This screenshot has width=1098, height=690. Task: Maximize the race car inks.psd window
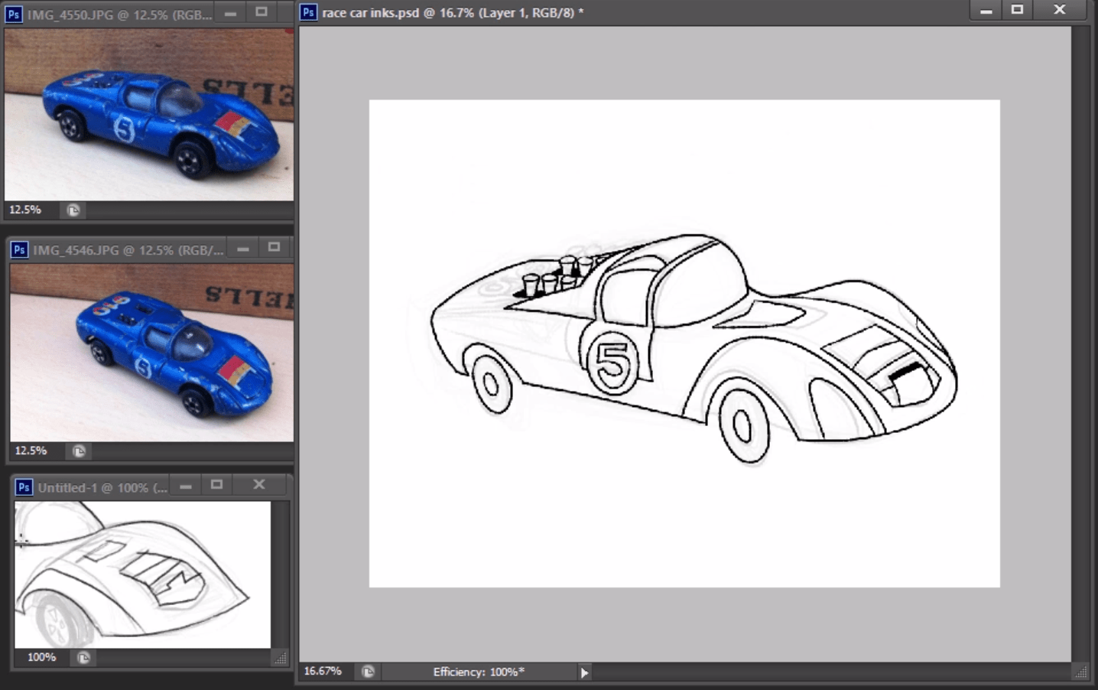(x=1017, y=10)
